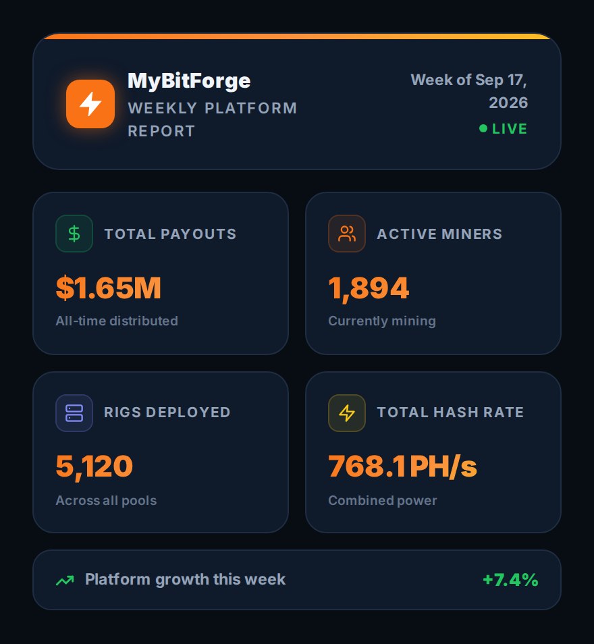Click the green growth trend arrow icon
The width and height of the screenshot is (594, 644).
[65, 580]
